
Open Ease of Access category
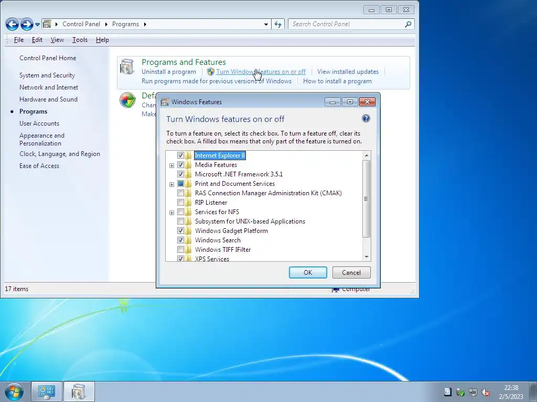coord(39,166)
